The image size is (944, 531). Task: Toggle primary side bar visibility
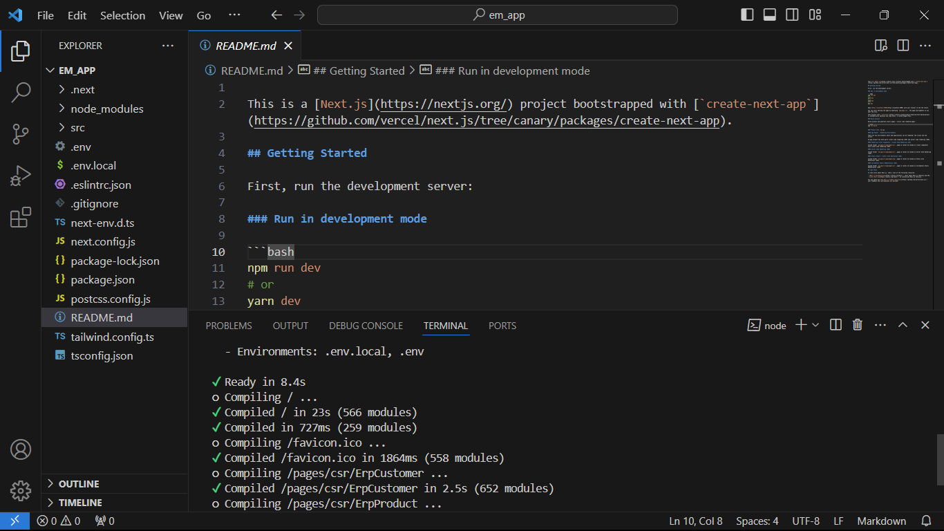pos(747,15)
